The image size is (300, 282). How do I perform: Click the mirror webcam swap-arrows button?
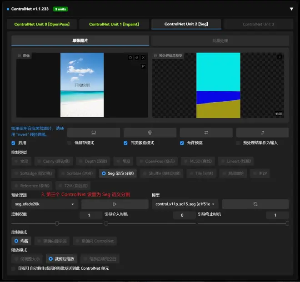tap(206, 133)
